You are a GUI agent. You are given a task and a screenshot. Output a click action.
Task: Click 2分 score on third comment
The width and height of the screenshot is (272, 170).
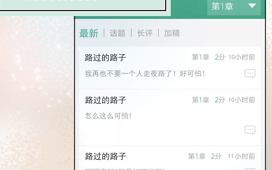[216, 156]
